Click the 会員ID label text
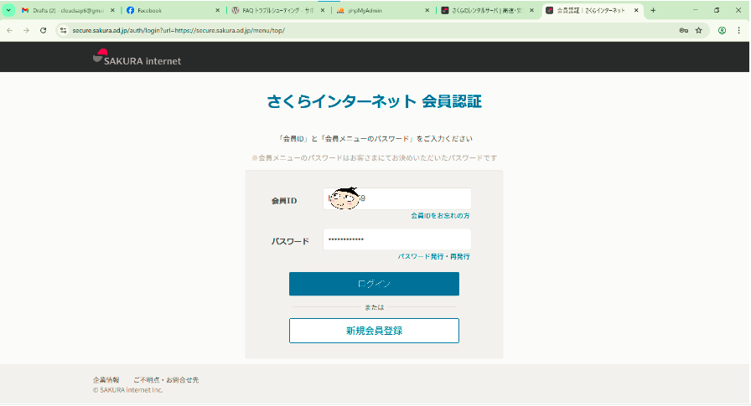The height and width of the screenshot is (406, 751). pyautogui.click(x=284, y=201)
